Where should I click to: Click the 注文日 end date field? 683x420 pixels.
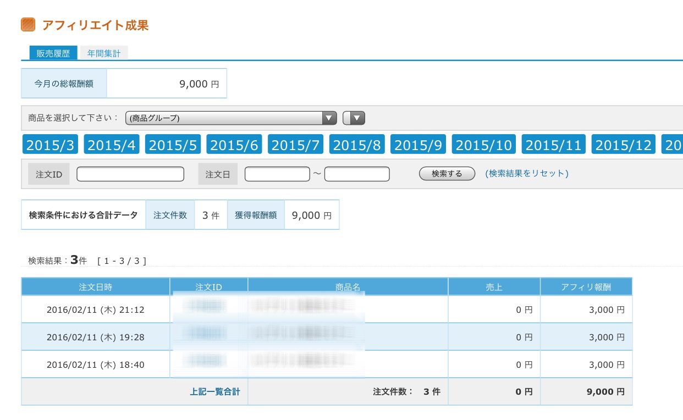pos(357,174)
